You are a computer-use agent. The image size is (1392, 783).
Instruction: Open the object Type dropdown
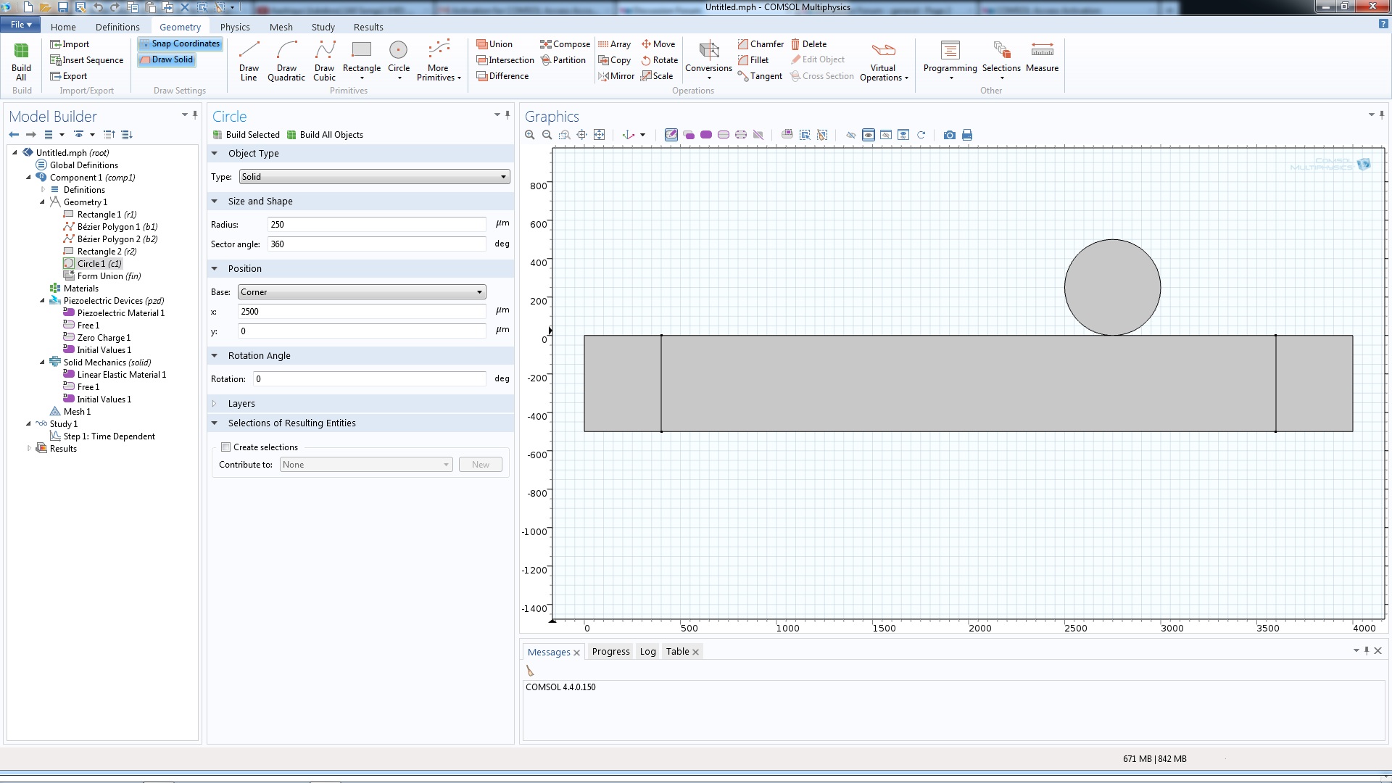coord(374,177)
